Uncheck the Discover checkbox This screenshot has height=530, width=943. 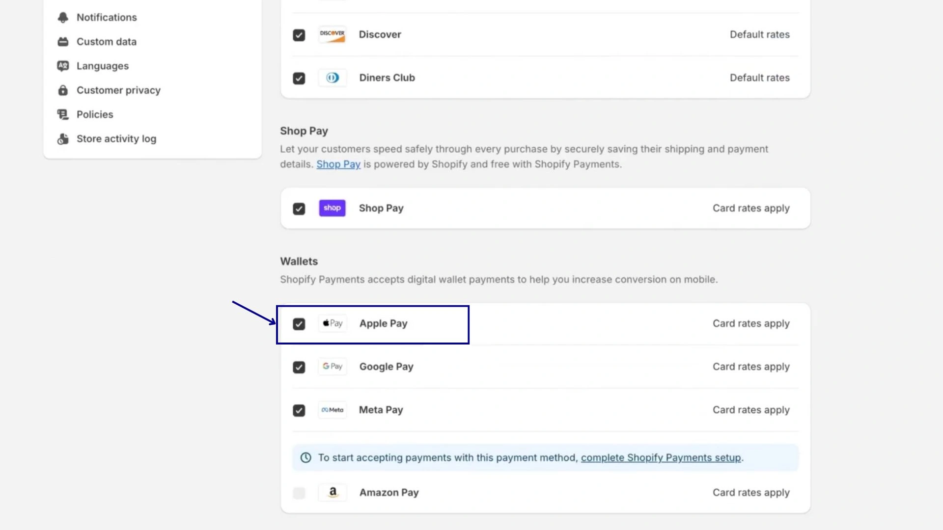(x=299, y=35)
